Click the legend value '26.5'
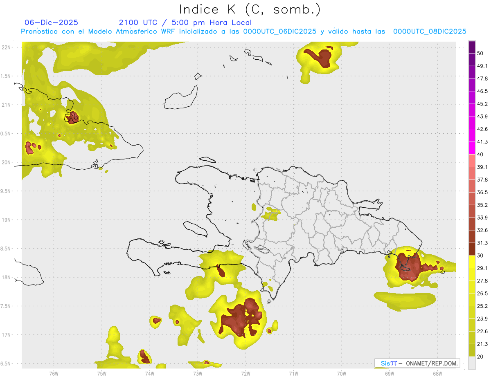491x379 pixels. coord(482,294)
